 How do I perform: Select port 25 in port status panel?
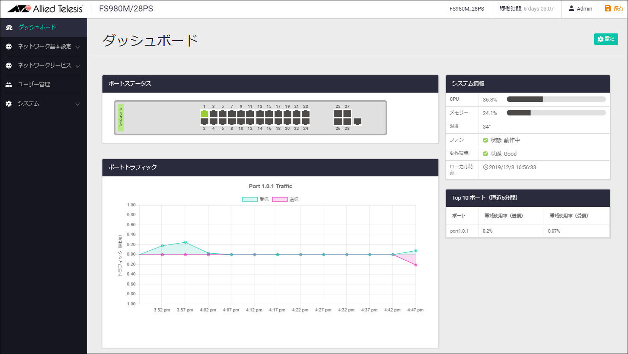pyautogui.click(x=338, y=113)
